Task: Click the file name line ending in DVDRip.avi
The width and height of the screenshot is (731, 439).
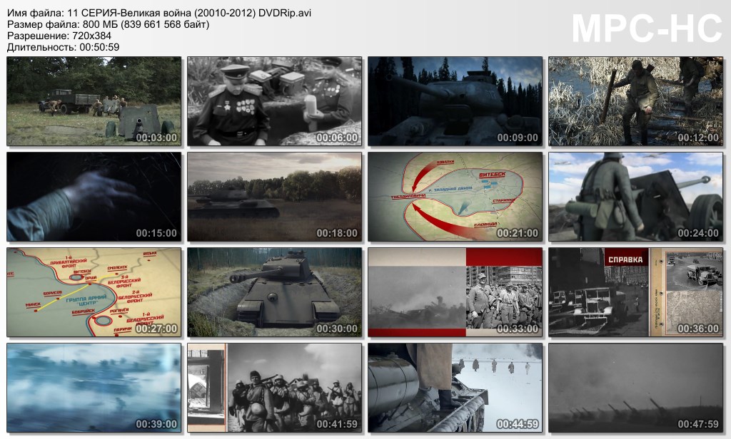Action: (158, 14)
